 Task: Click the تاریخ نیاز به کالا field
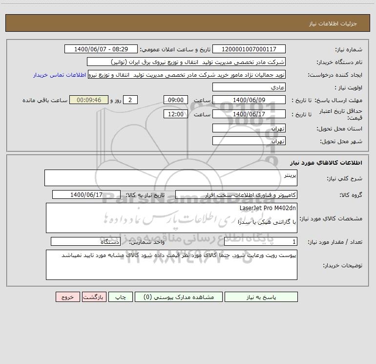pyautogui.click(x=86, y=194)
